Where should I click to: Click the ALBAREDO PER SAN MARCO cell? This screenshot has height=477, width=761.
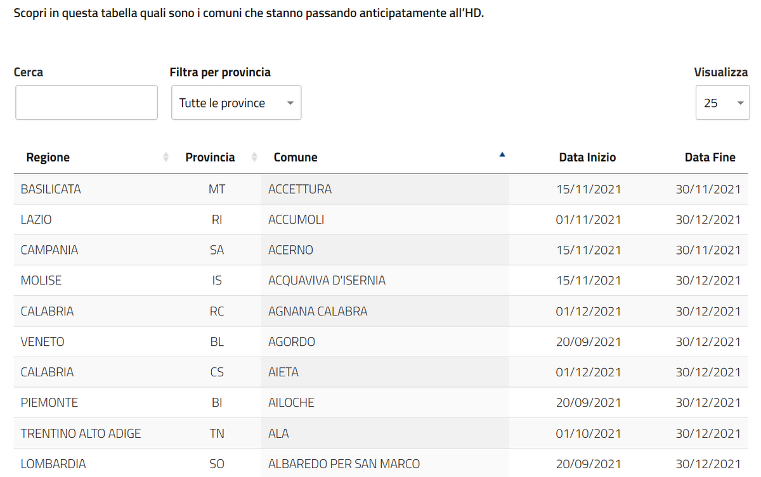(x=344, y=464)
